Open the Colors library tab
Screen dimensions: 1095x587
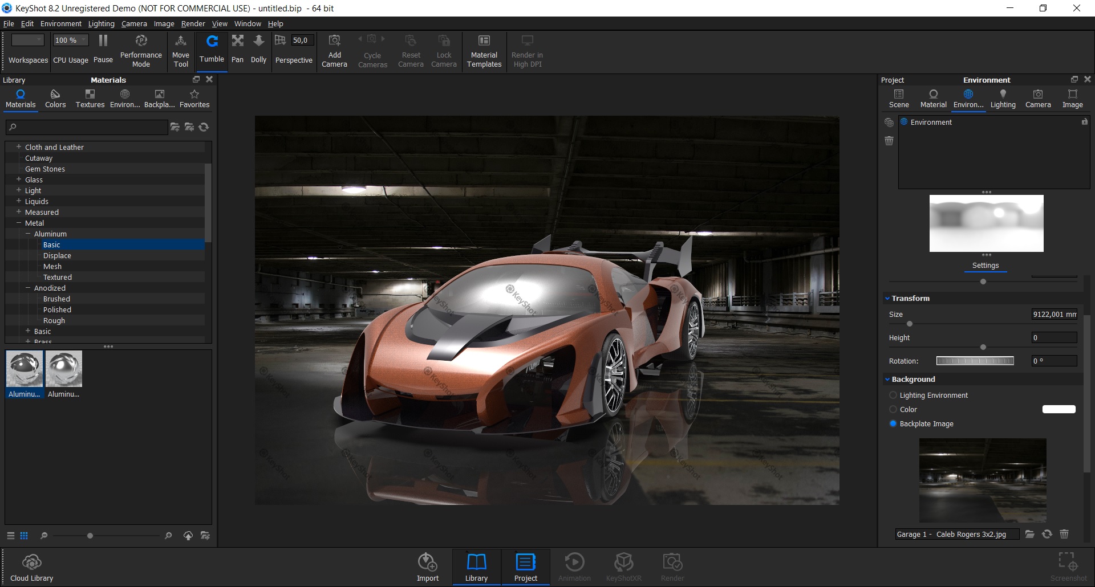click(x=55, y=99)
